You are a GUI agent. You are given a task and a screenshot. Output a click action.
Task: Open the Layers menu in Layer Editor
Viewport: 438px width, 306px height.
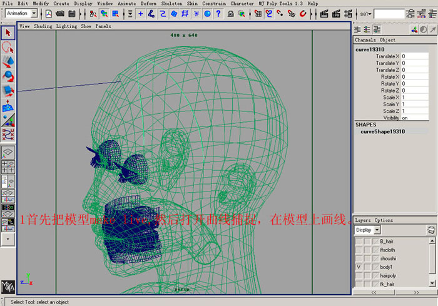362,220
